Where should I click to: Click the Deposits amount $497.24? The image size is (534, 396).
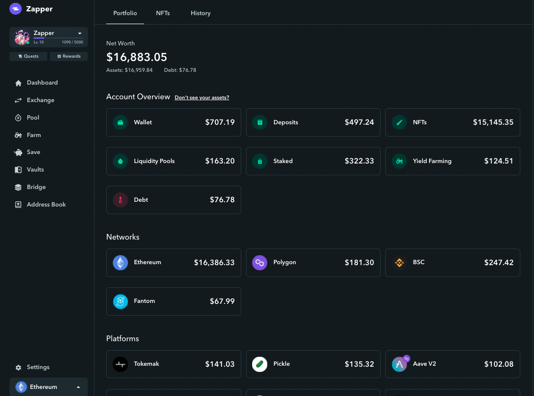click(359, 122)
